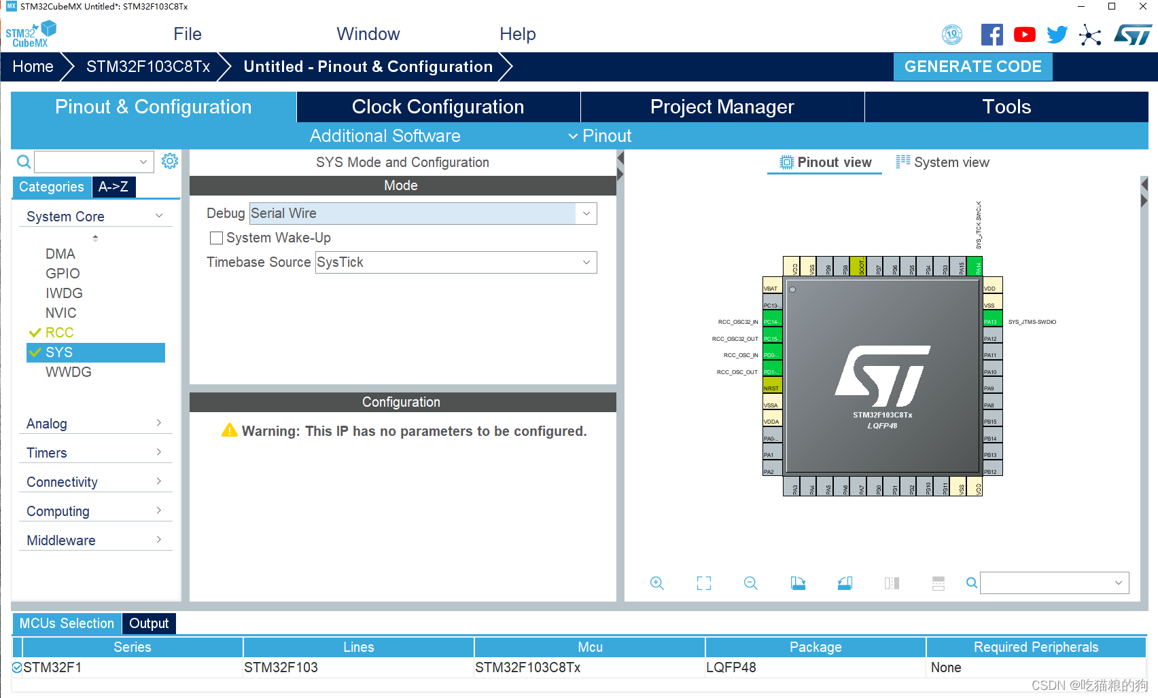Rotate the chip clockwise

click(798, 583)
